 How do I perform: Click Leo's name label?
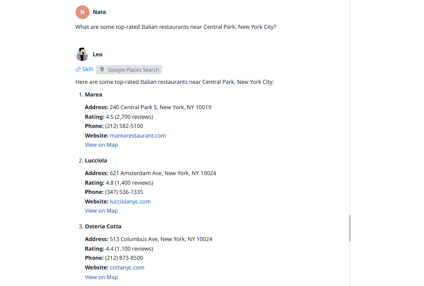[97, 54]
